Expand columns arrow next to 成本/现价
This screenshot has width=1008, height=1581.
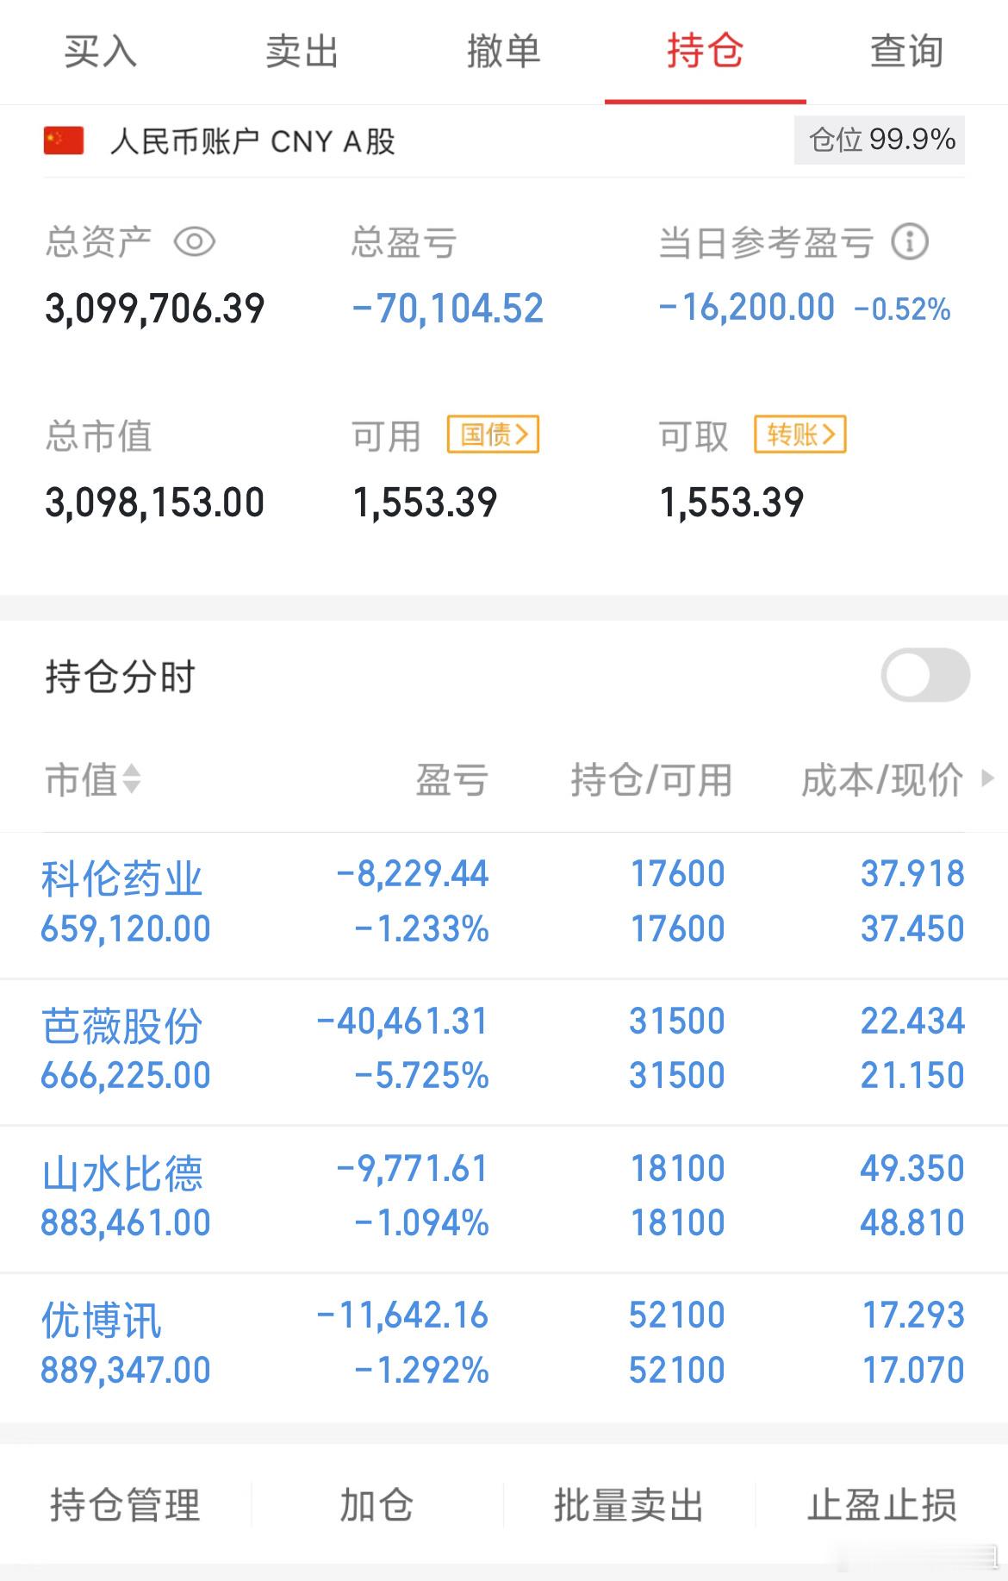988,778
